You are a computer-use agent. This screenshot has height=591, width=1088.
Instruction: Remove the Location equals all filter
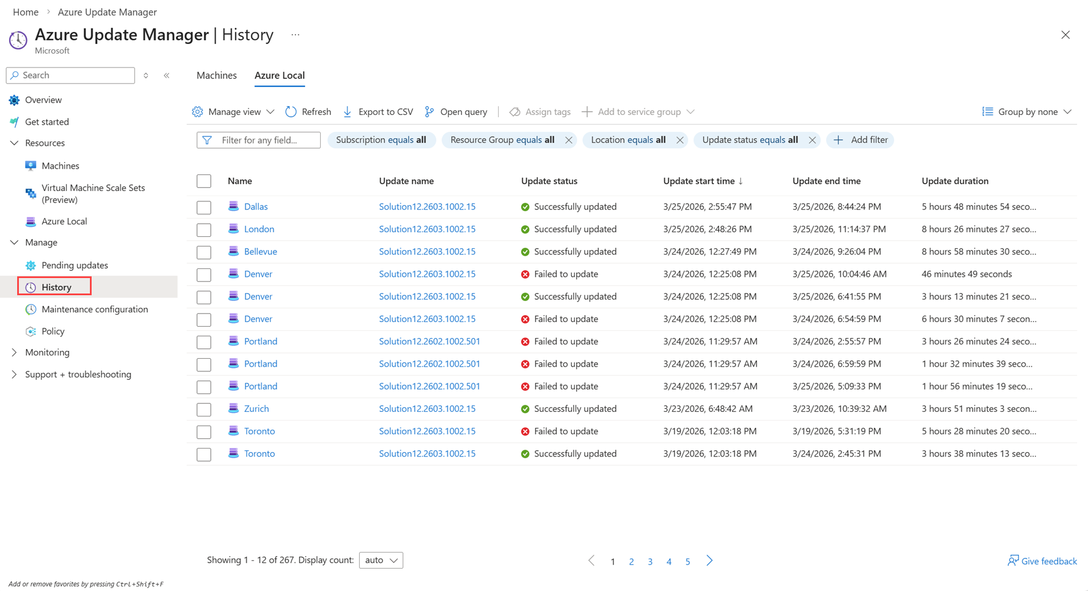pyautogui.click(x=680, y=140)
